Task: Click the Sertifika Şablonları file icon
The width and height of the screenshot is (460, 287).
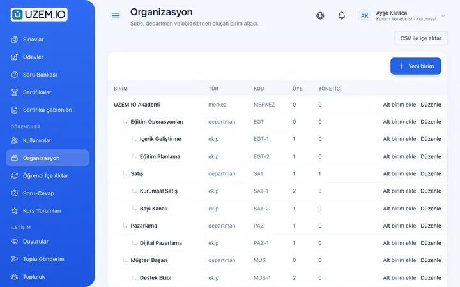Action: [14, 110]
